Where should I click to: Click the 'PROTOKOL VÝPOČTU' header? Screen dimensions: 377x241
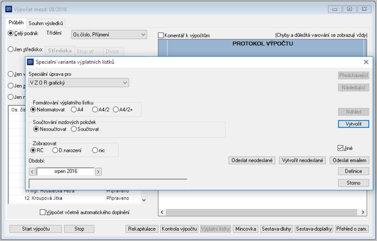pyautogui.click(x=262, y=44)
